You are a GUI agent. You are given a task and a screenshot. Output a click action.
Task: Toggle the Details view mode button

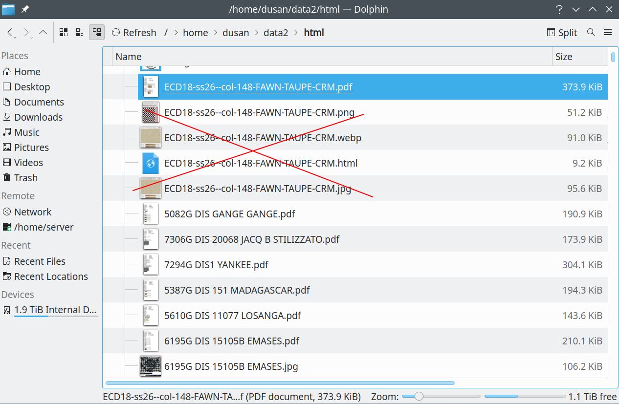pos(97,33)
